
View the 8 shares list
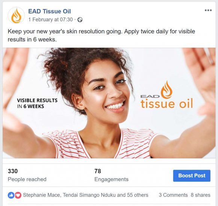(x=200, y=195)
